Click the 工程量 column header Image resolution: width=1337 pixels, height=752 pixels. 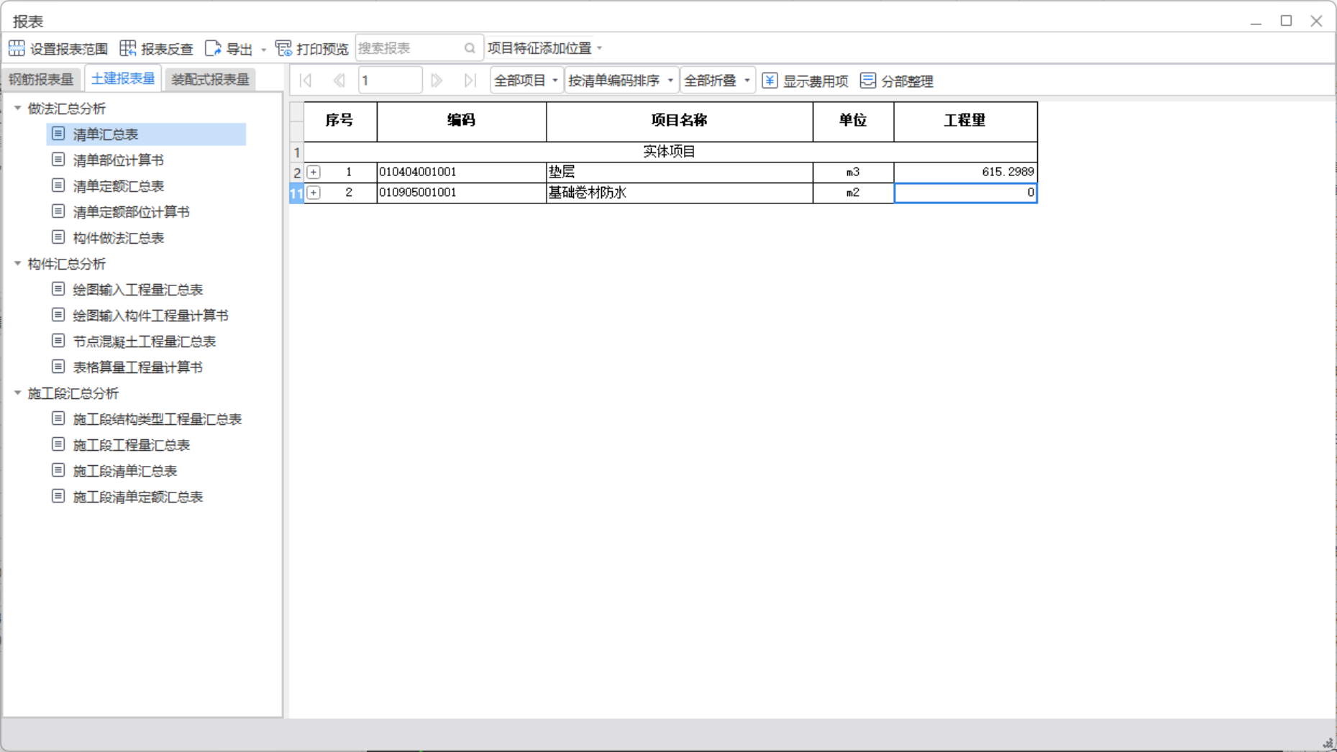(965, 121)
